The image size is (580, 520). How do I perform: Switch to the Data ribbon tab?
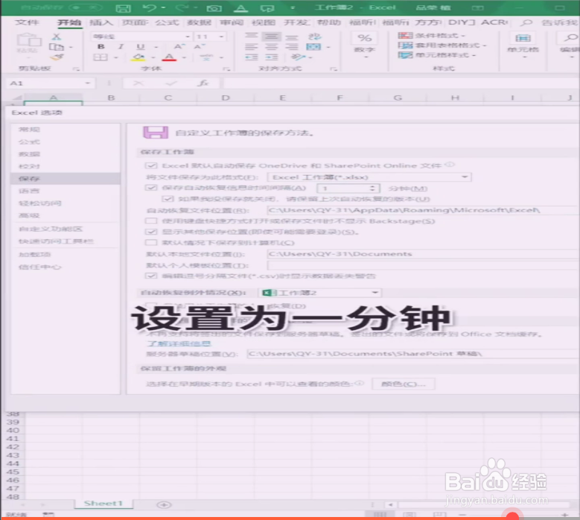[199, 22]
